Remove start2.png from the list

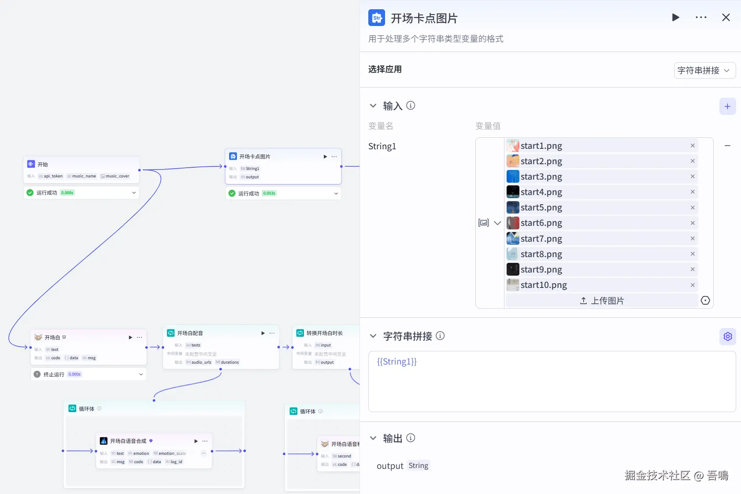point(693,161)
